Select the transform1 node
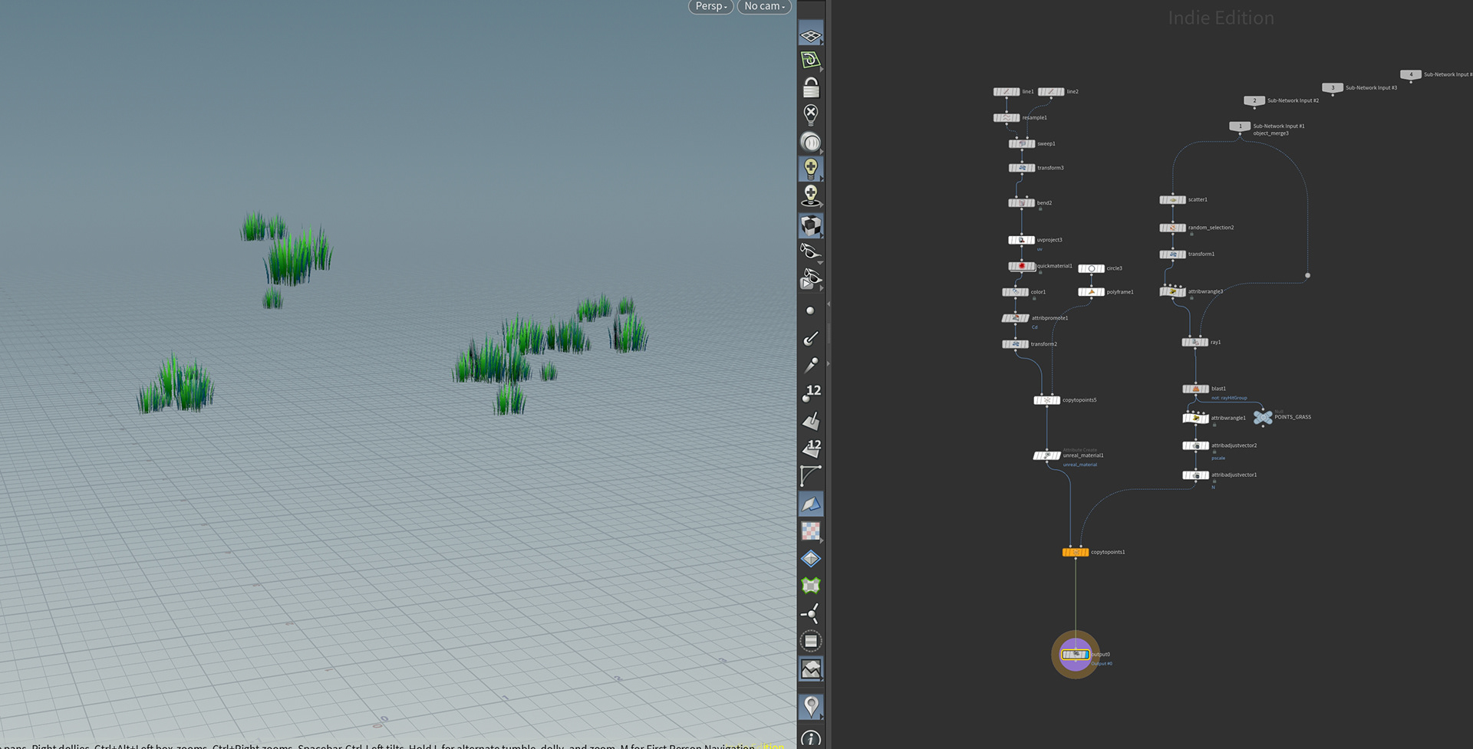The image size is (1473, 749). coord(1172,255)
